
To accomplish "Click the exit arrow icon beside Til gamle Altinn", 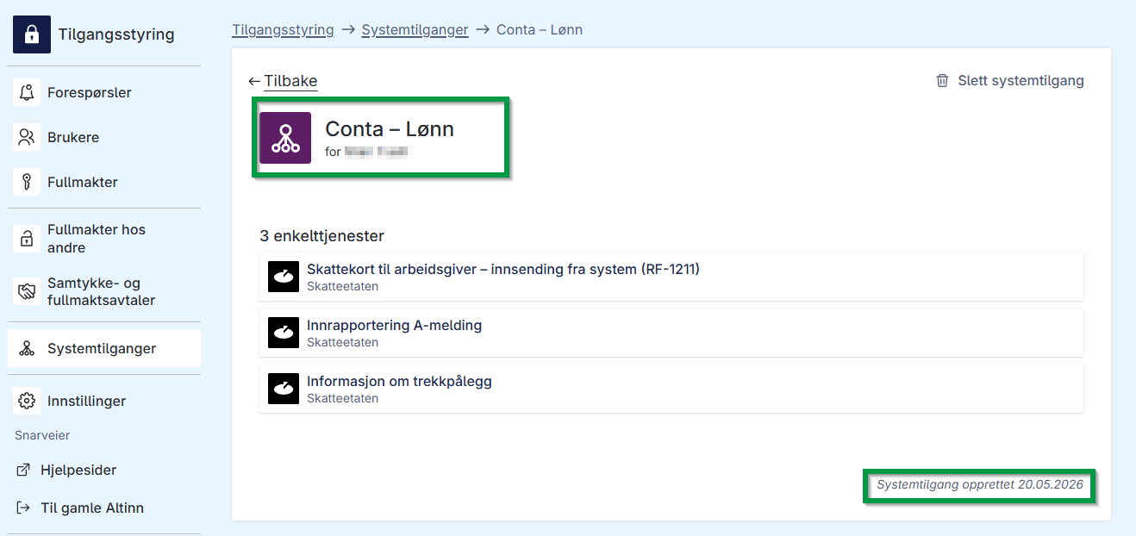I will (x=23, y=508).
